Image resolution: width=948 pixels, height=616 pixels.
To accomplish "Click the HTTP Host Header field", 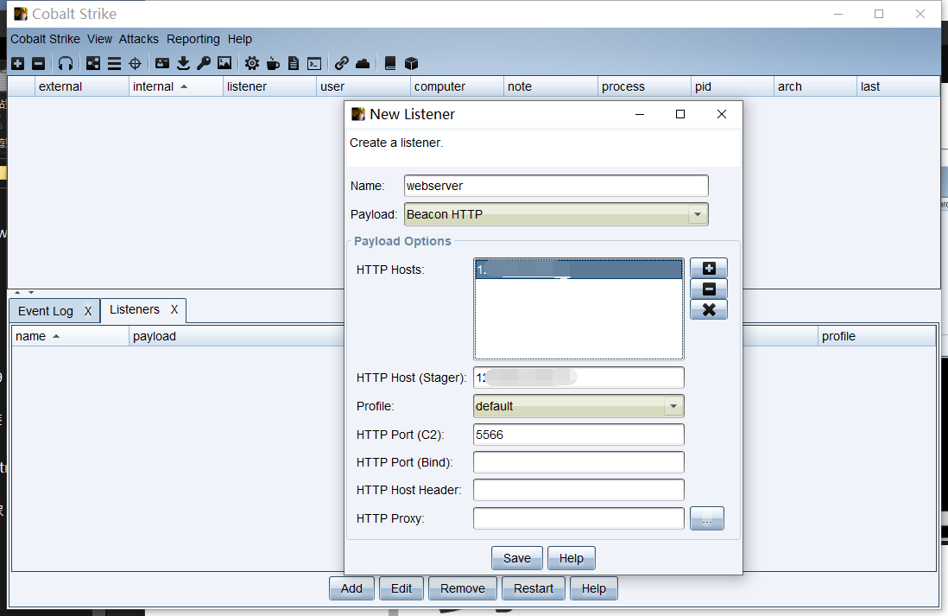I will tap(578, 490).
